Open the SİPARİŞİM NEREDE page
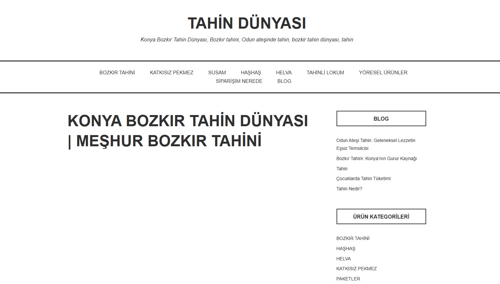The image size is (500, 284). pos(239,81)
